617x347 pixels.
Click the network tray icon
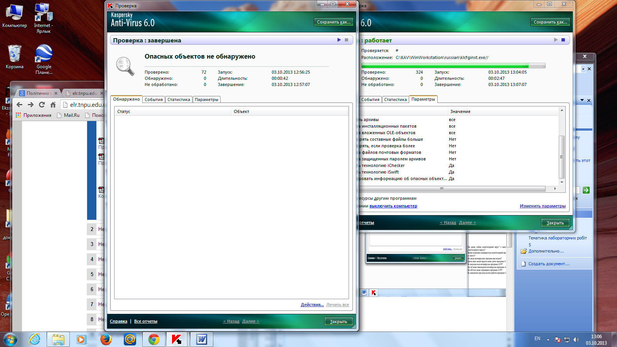tap(567, 340)
